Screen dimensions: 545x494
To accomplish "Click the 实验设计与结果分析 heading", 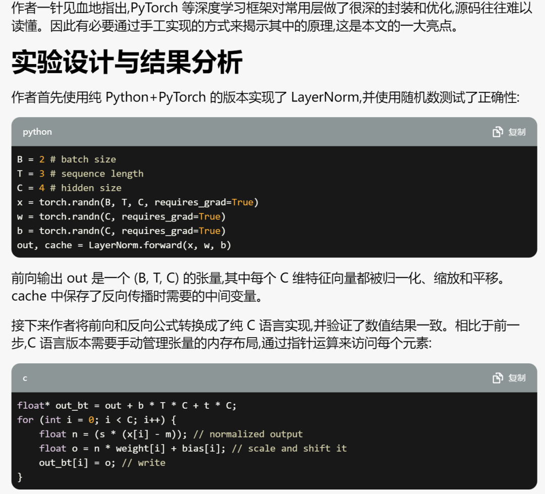I will tap(127, 62).
